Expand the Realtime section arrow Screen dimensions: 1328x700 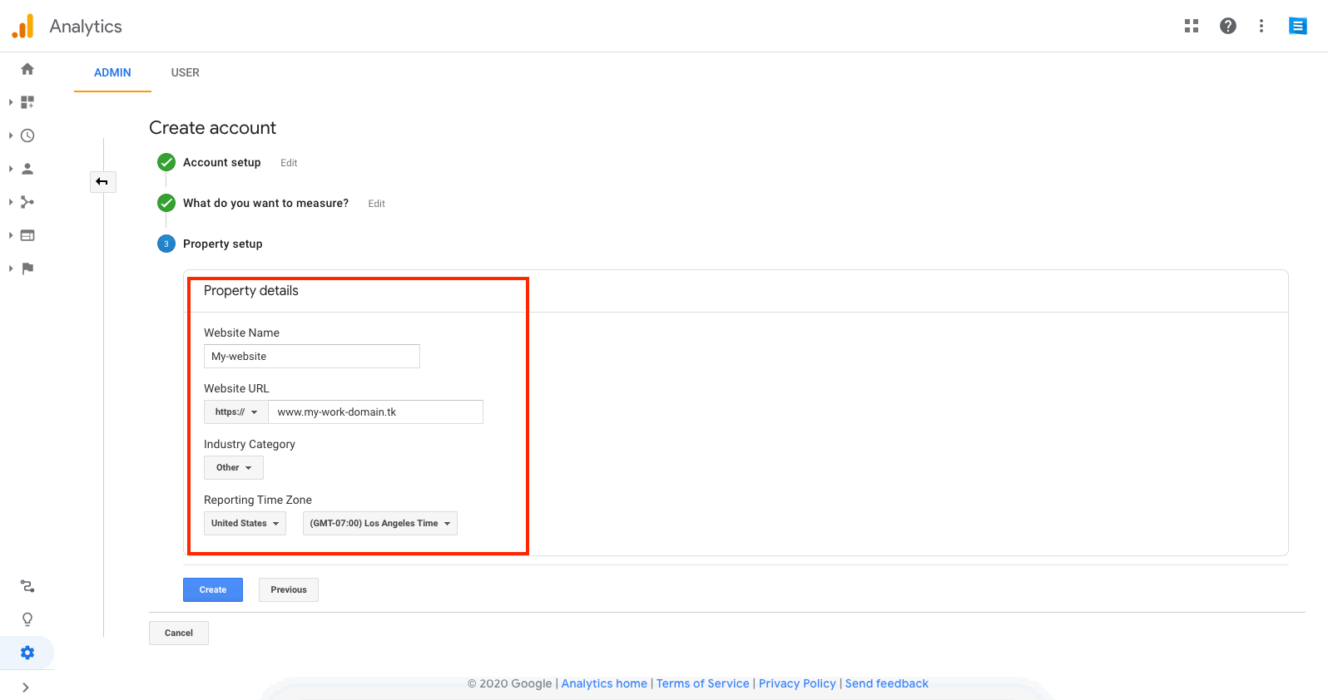pyautogui.click(x=11, y=136)
